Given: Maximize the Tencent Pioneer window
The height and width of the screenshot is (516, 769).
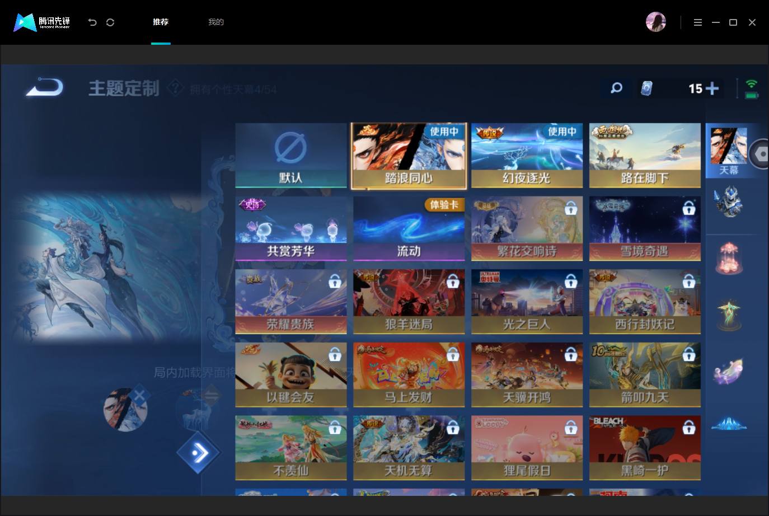Looking at the screenshot, I should click(733, 22).
